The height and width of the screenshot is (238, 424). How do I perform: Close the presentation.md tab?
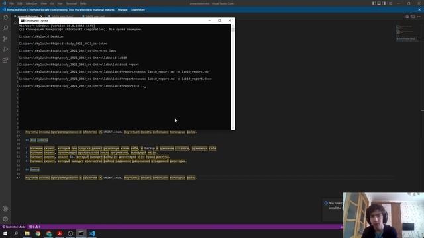(41, 16)
